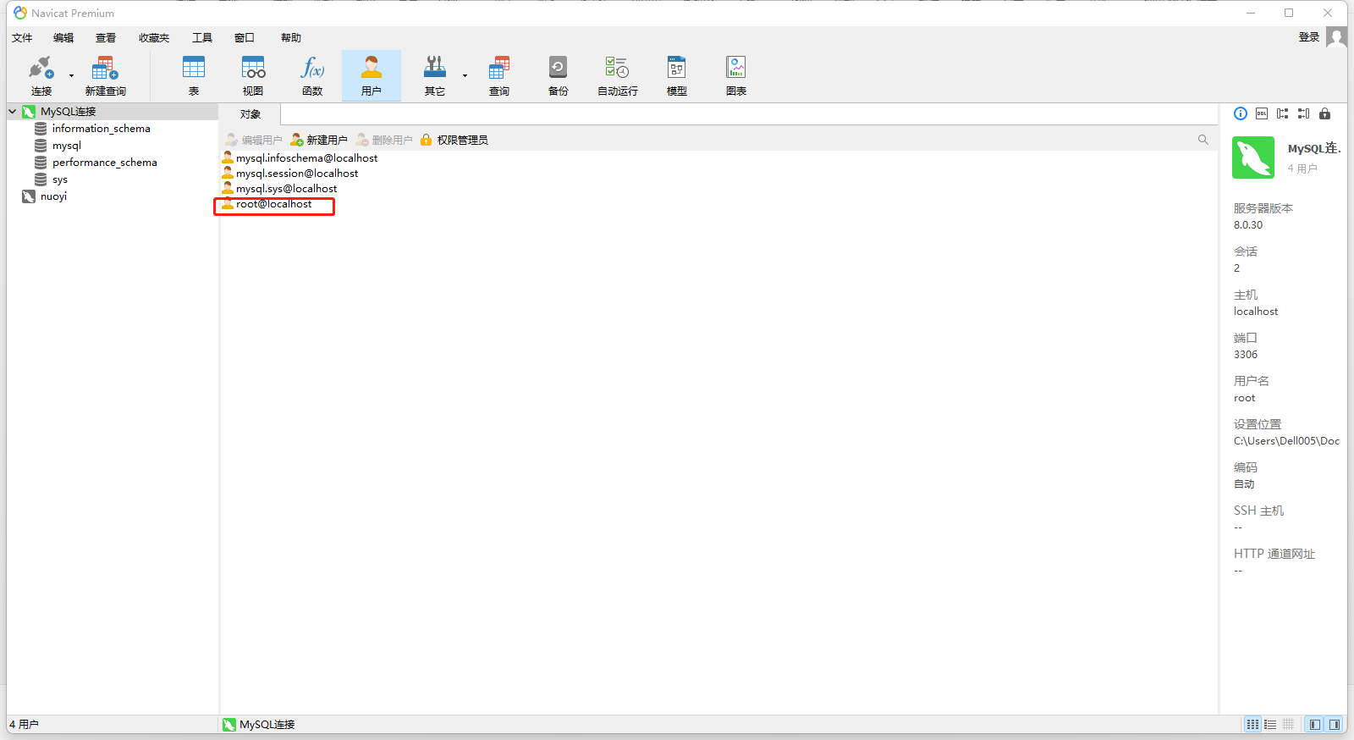
Task: Open the 窗口 menu
Action: [x=245, y=37]
